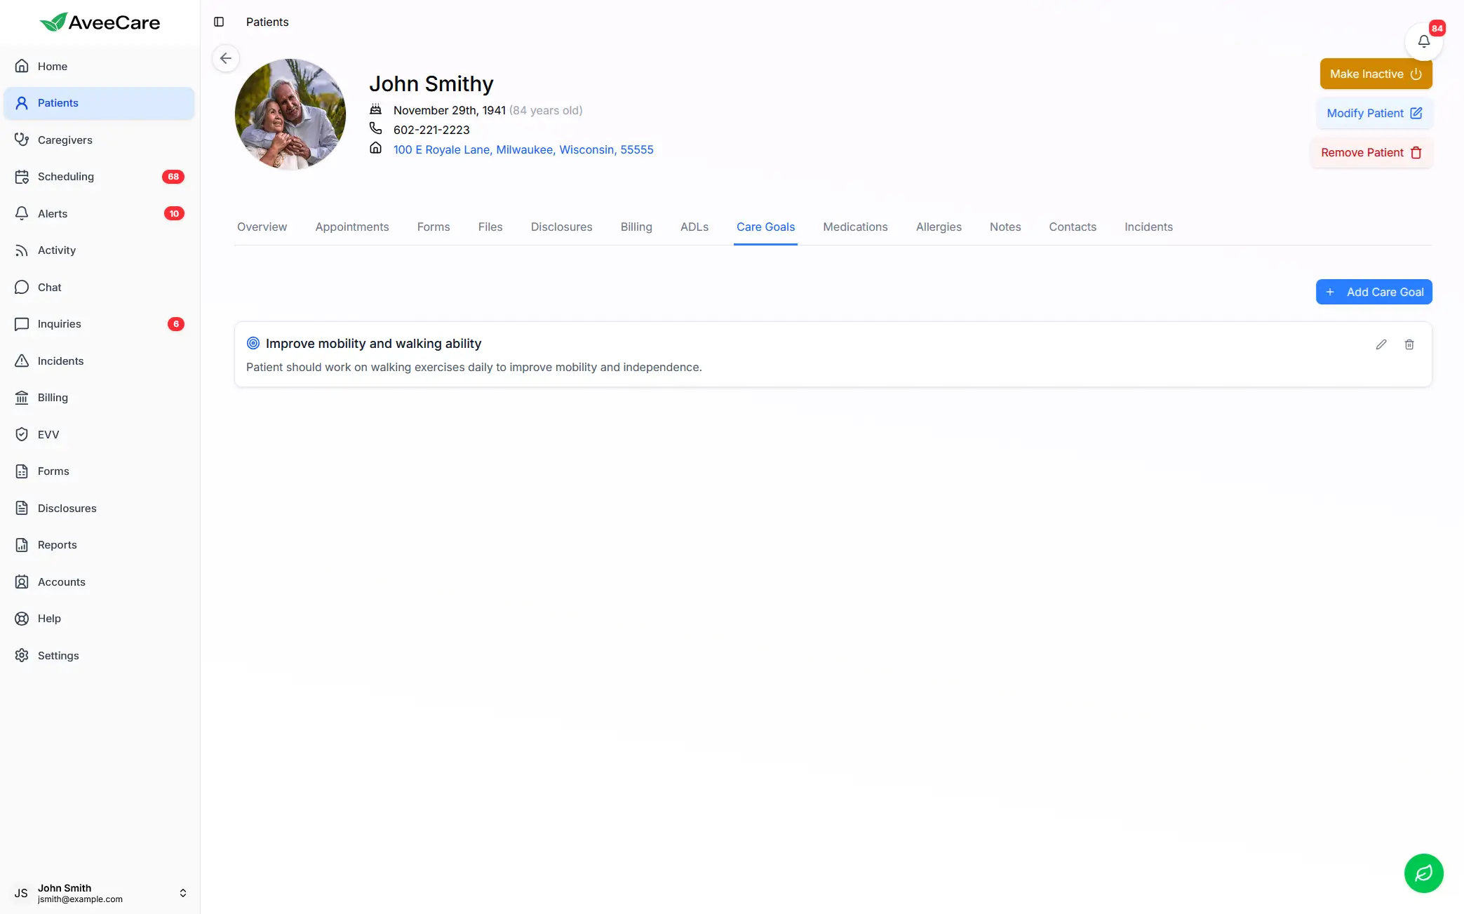Open the Caregivers stethoscope sidebar item
Viewport: 1464px width, 914px height.
pos(99,140)
